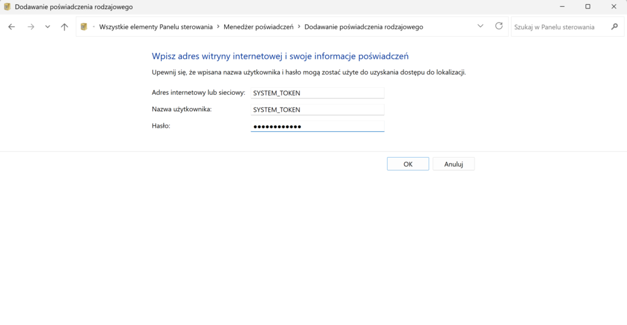Image resolution: width=627 pixels, height=325 pixels.
Task: Expand chevron after Menedżer poświadczeń breadcrumb
Action: coord(299,27)
